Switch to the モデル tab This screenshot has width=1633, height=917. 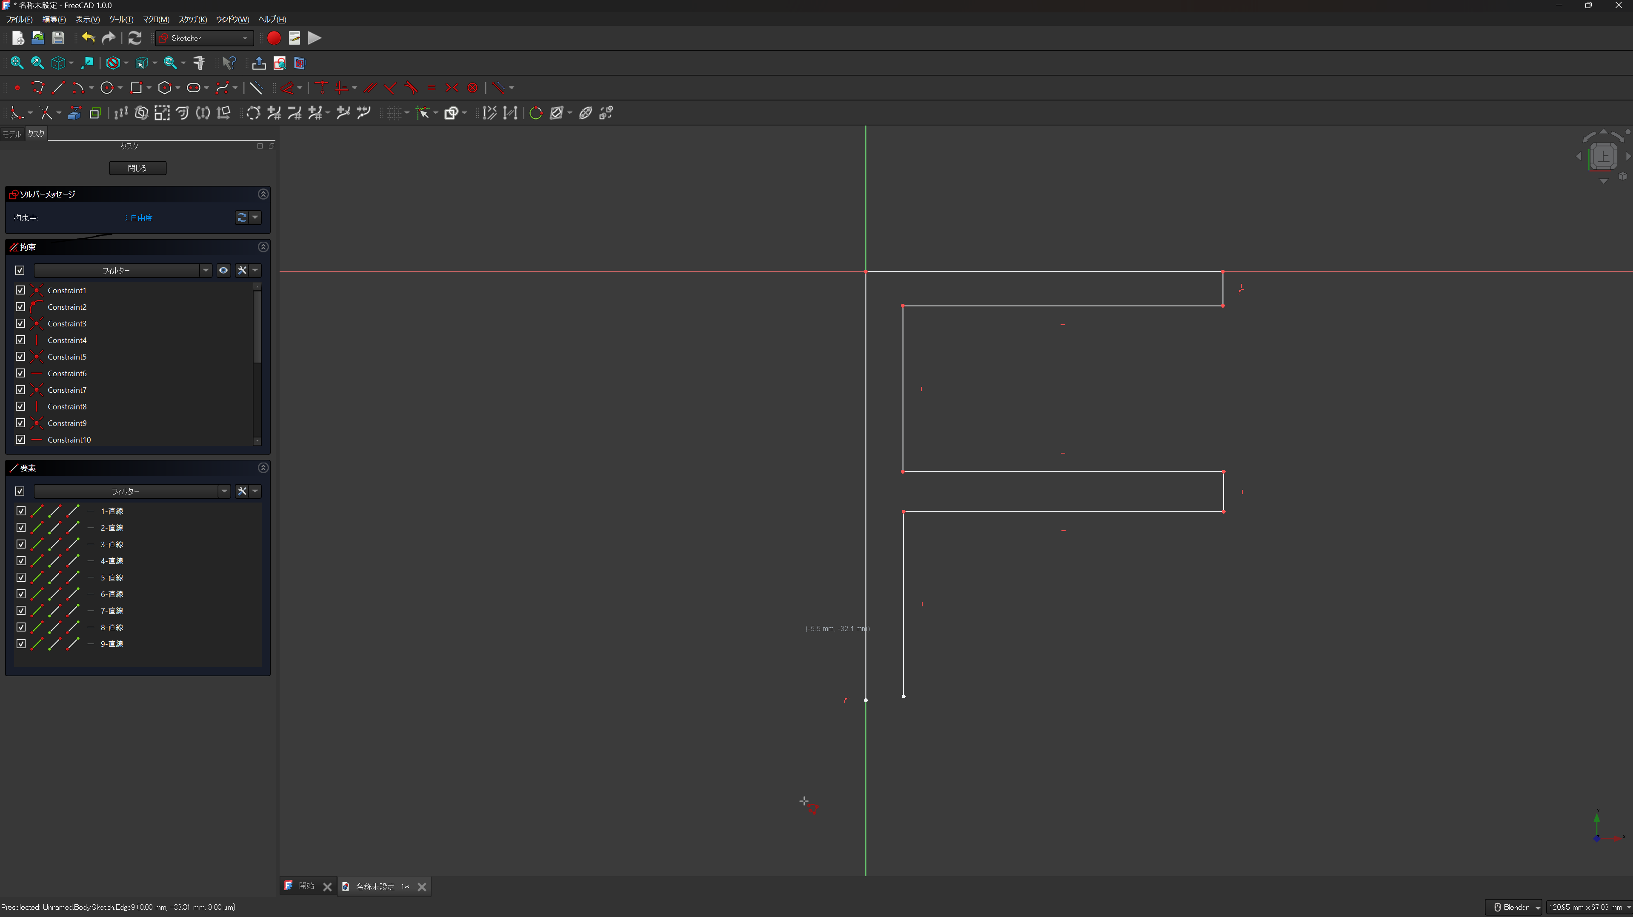click(12, 134)
